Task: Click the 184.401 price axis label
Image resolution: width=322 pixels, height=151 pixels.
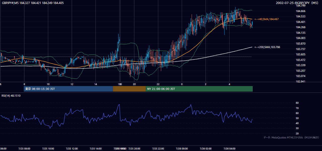Action: pos(300,22)
